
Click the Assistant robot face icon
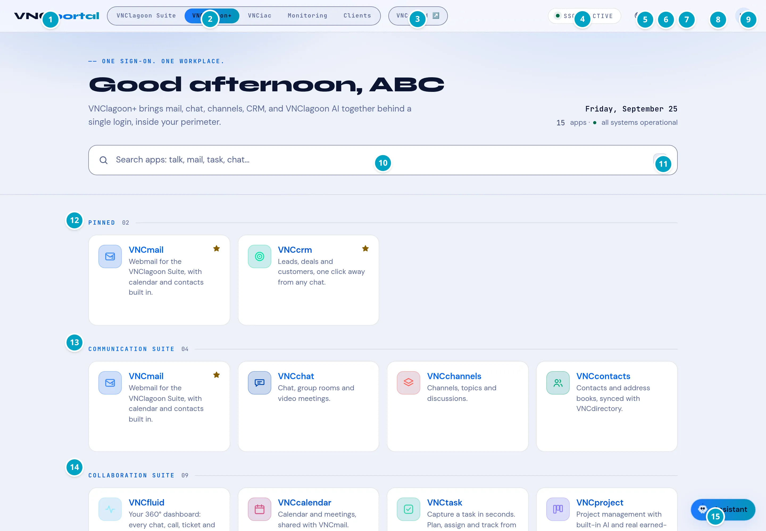[702, 509]
